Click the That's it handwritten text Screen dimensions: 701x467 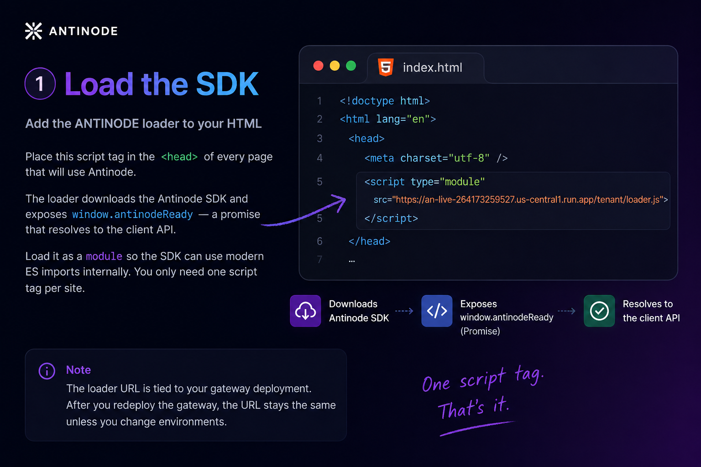point(473,407)
